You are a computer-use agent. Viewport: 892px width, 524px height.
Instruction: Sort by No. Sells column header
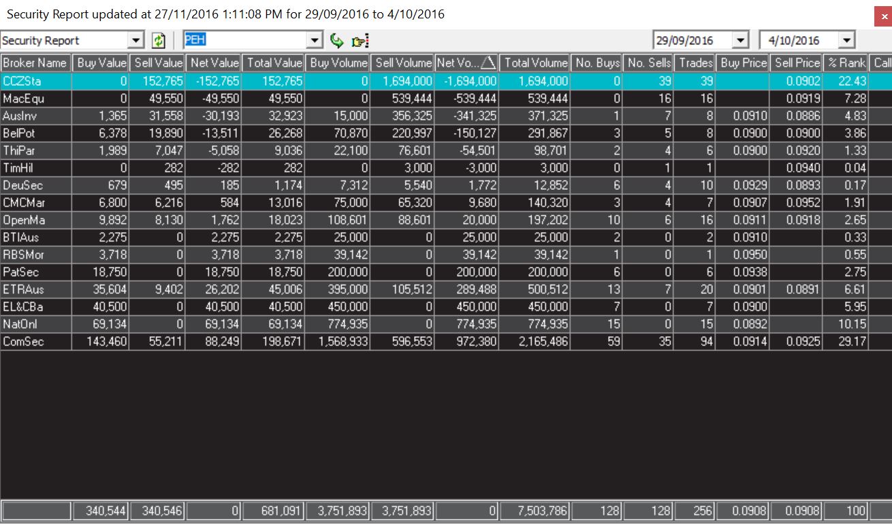click(x=648, y=63)
